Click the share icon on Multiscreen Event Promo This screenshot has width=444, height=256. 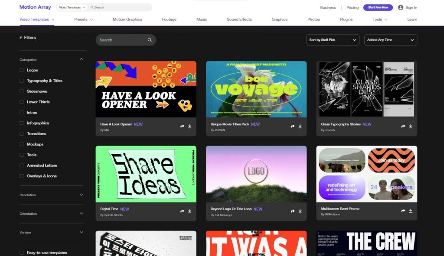[403, 211]
